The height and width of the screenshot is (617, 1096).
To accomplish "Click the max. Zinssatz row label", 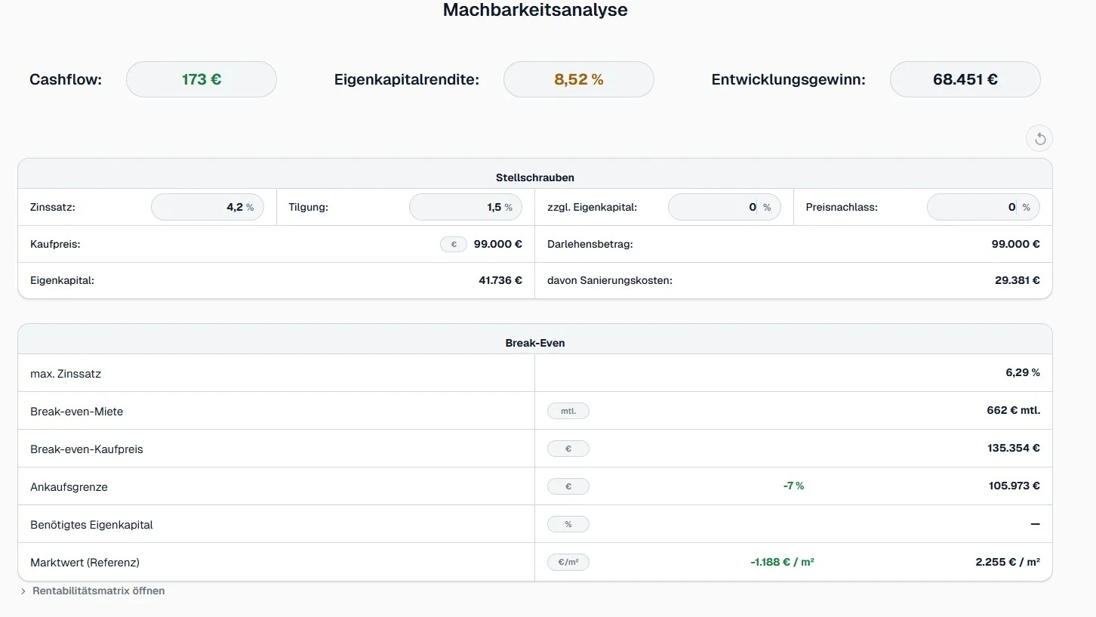I will [x=66, y=374].
